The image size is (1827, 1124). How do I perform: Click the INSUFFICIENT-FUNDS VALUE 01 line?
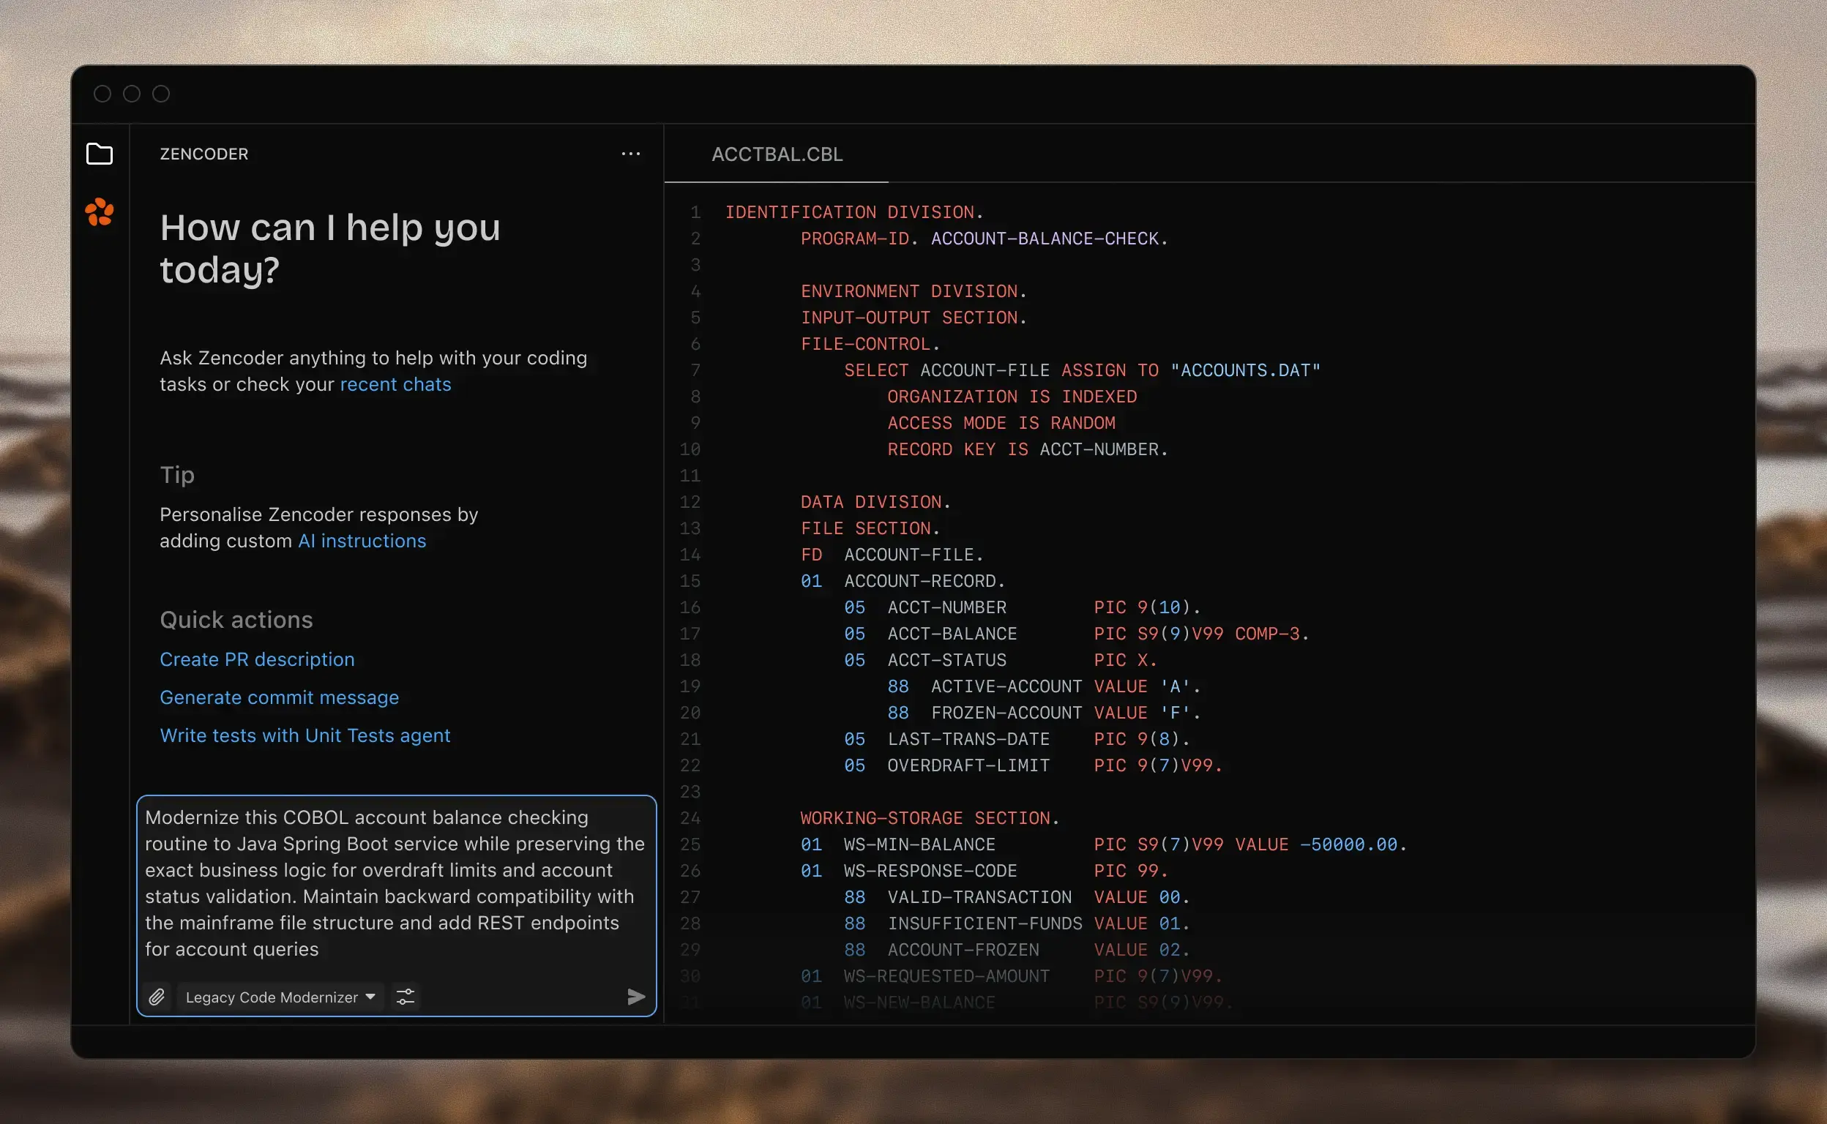(1017, 923)
